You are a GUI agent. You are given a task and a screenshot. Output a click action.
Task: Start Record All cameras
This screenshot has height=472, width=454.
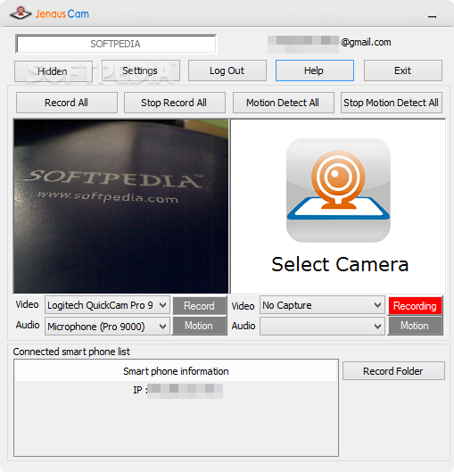pos(67,103)
